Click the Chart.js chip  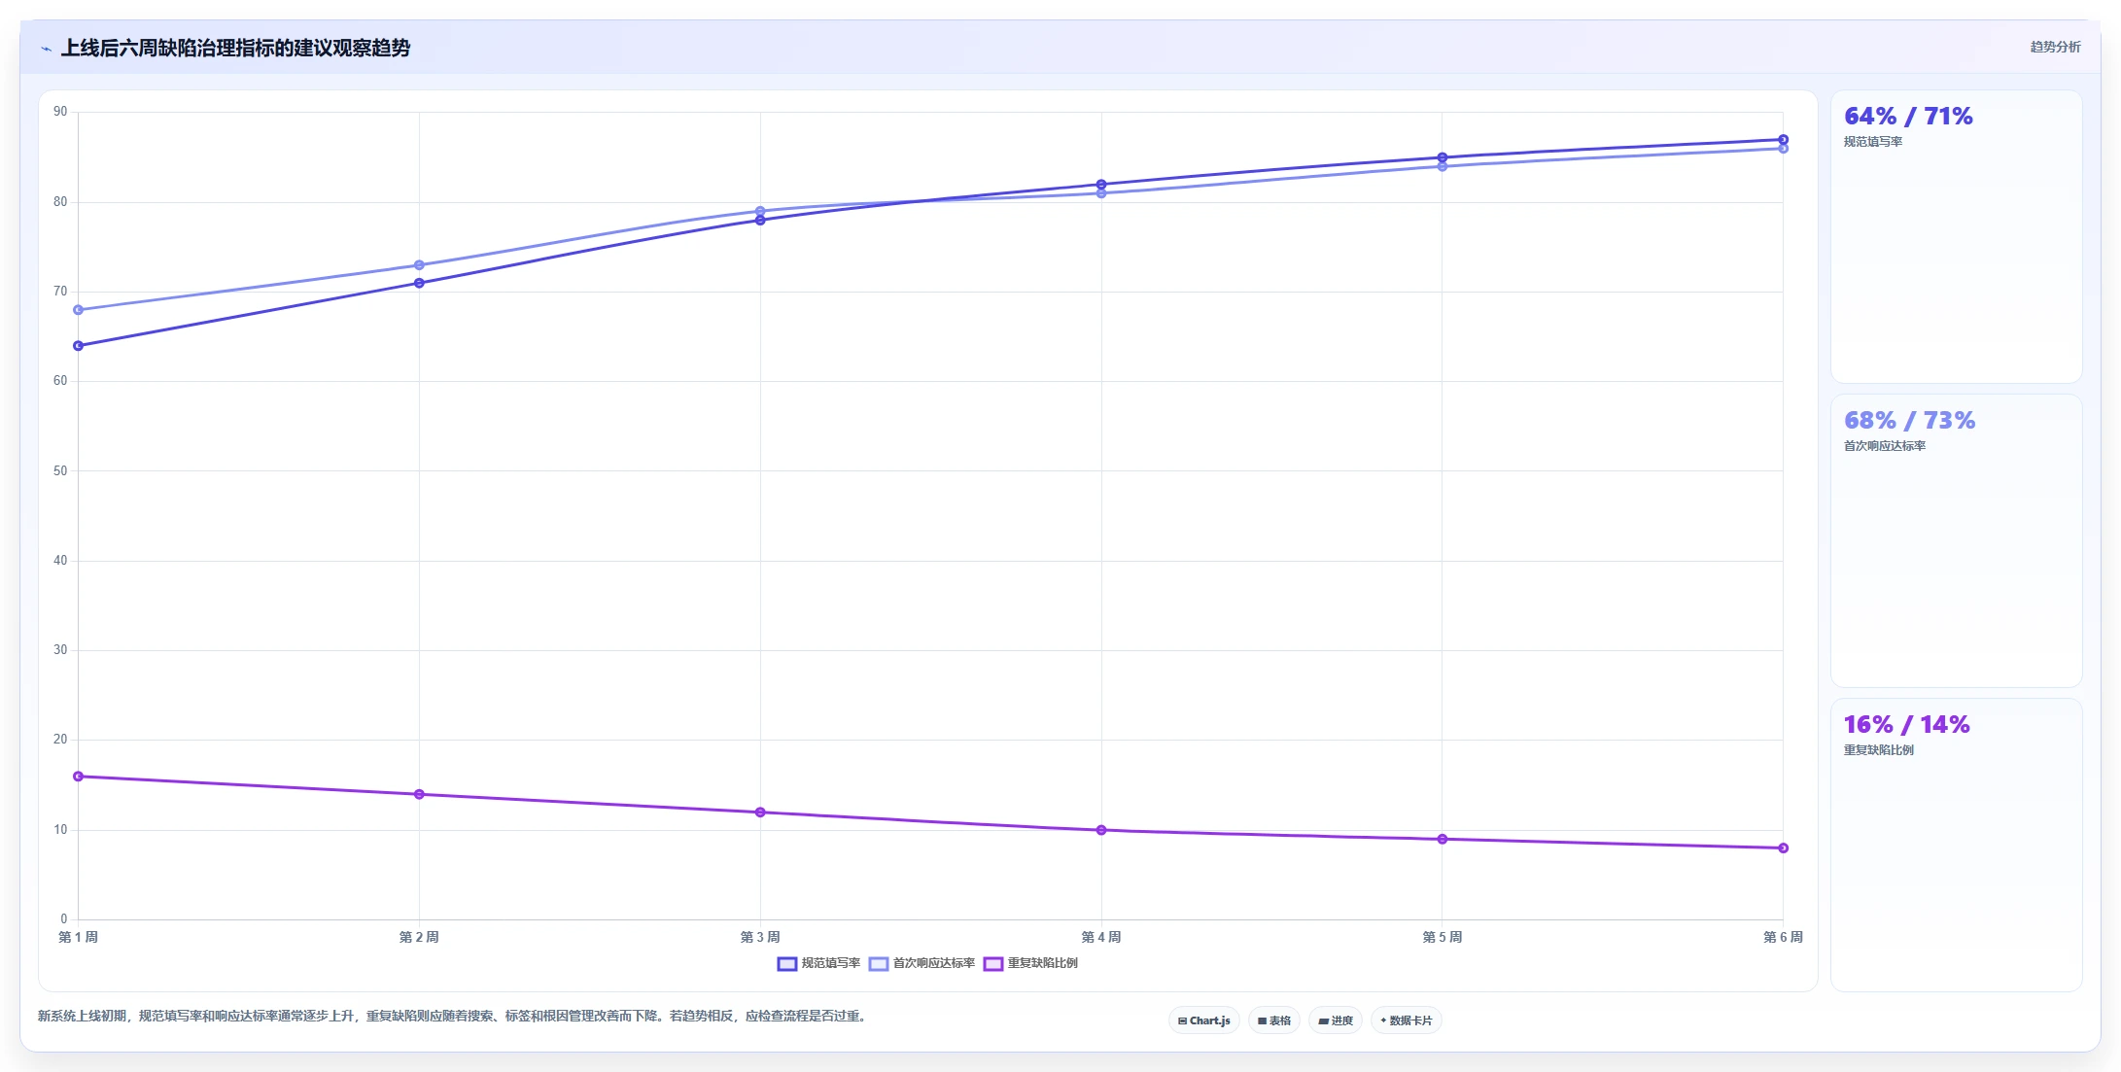coord(1203,1020)
